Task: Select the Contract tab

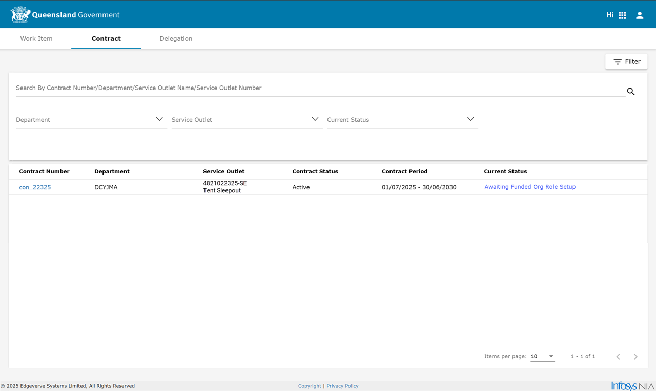Action: pyautogui.click(x=106, y=38)
